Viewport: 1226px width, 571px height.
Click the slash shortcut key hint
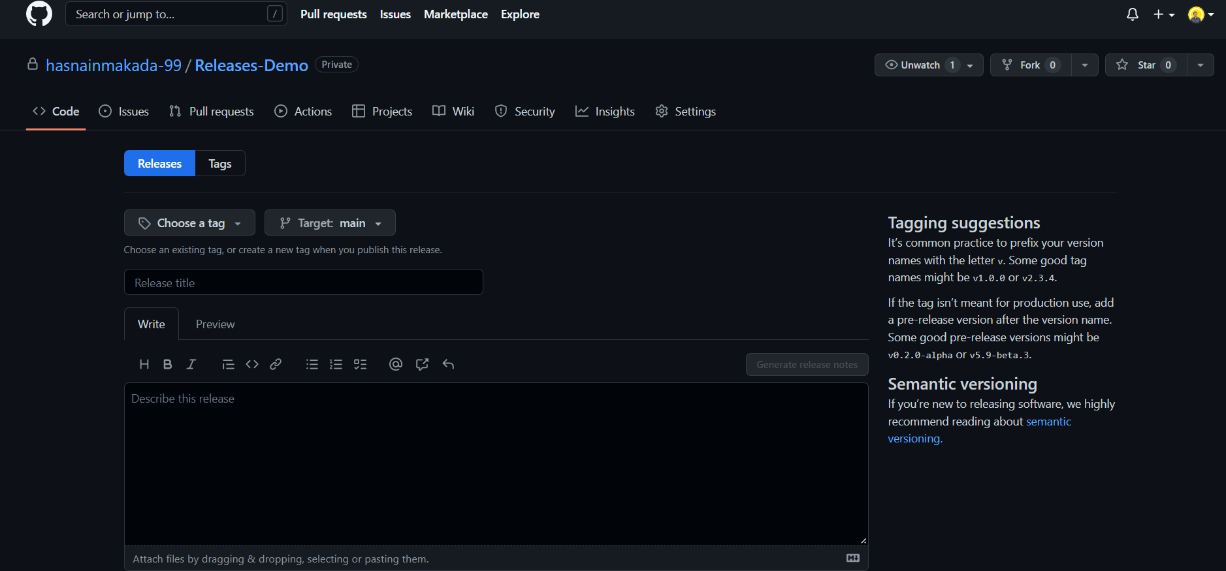(275, 14)
